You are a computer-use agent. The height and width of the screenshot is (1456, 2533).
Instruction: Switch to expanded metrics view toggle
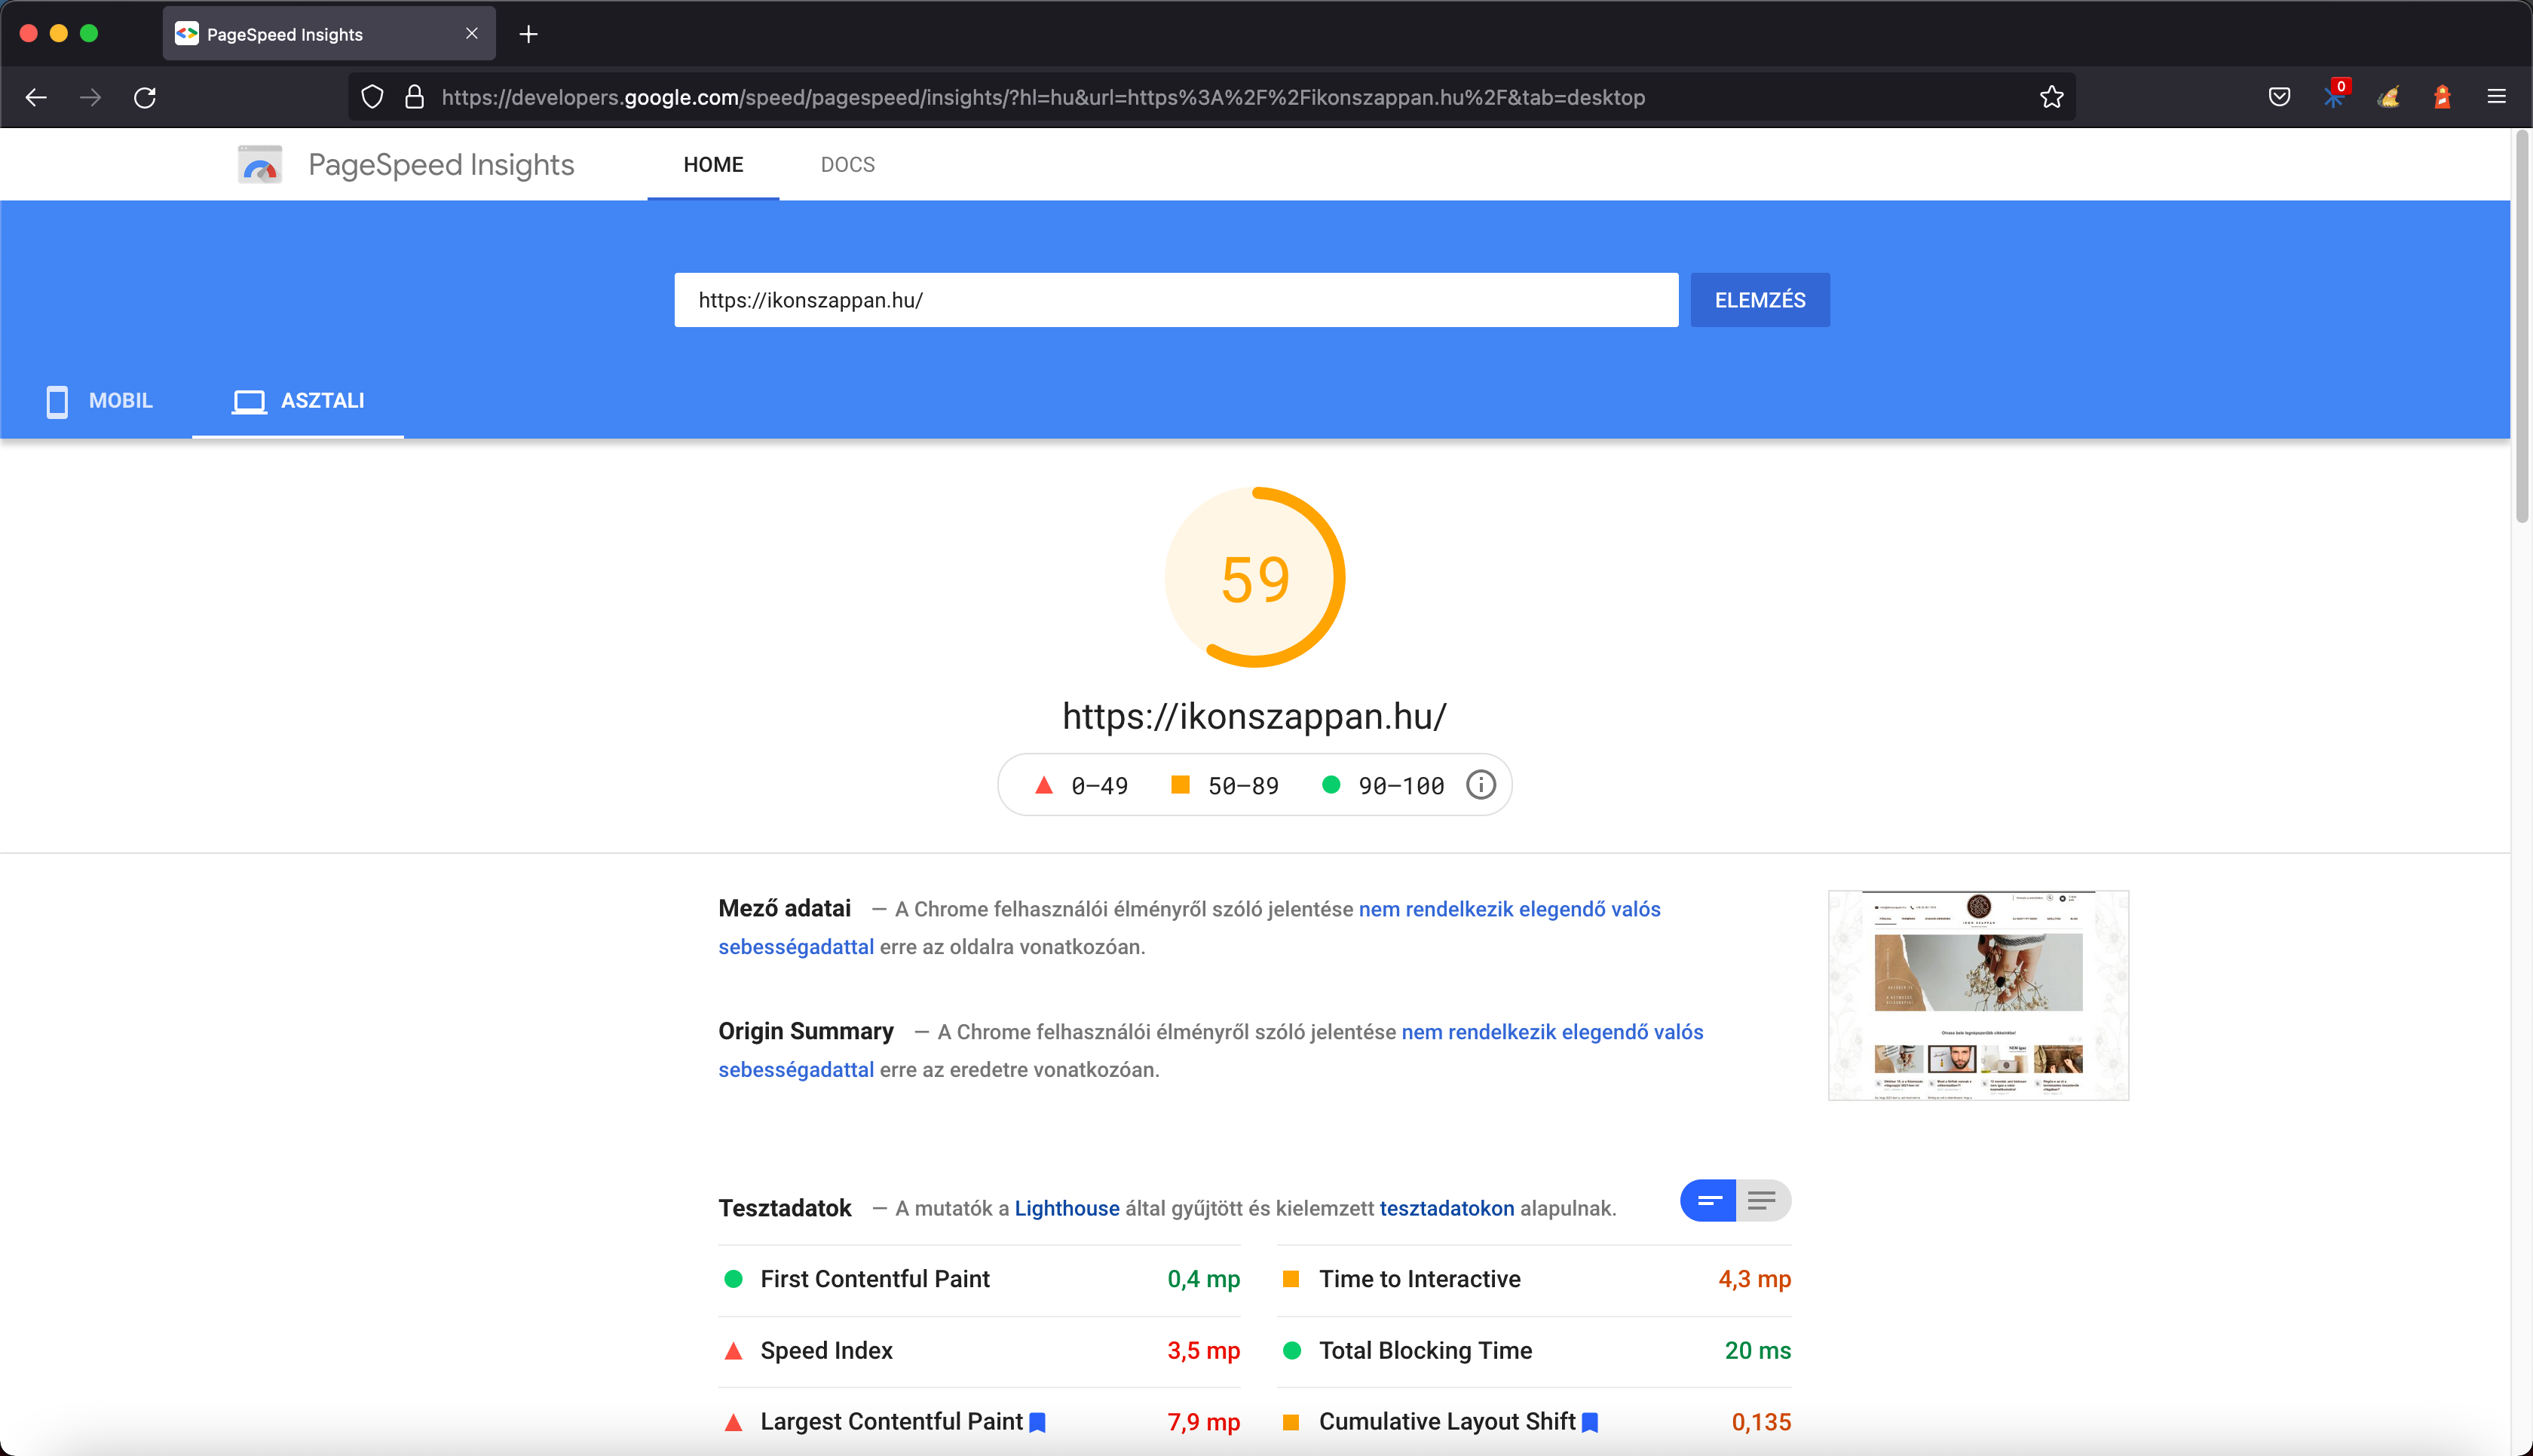click(1762, 1201)
